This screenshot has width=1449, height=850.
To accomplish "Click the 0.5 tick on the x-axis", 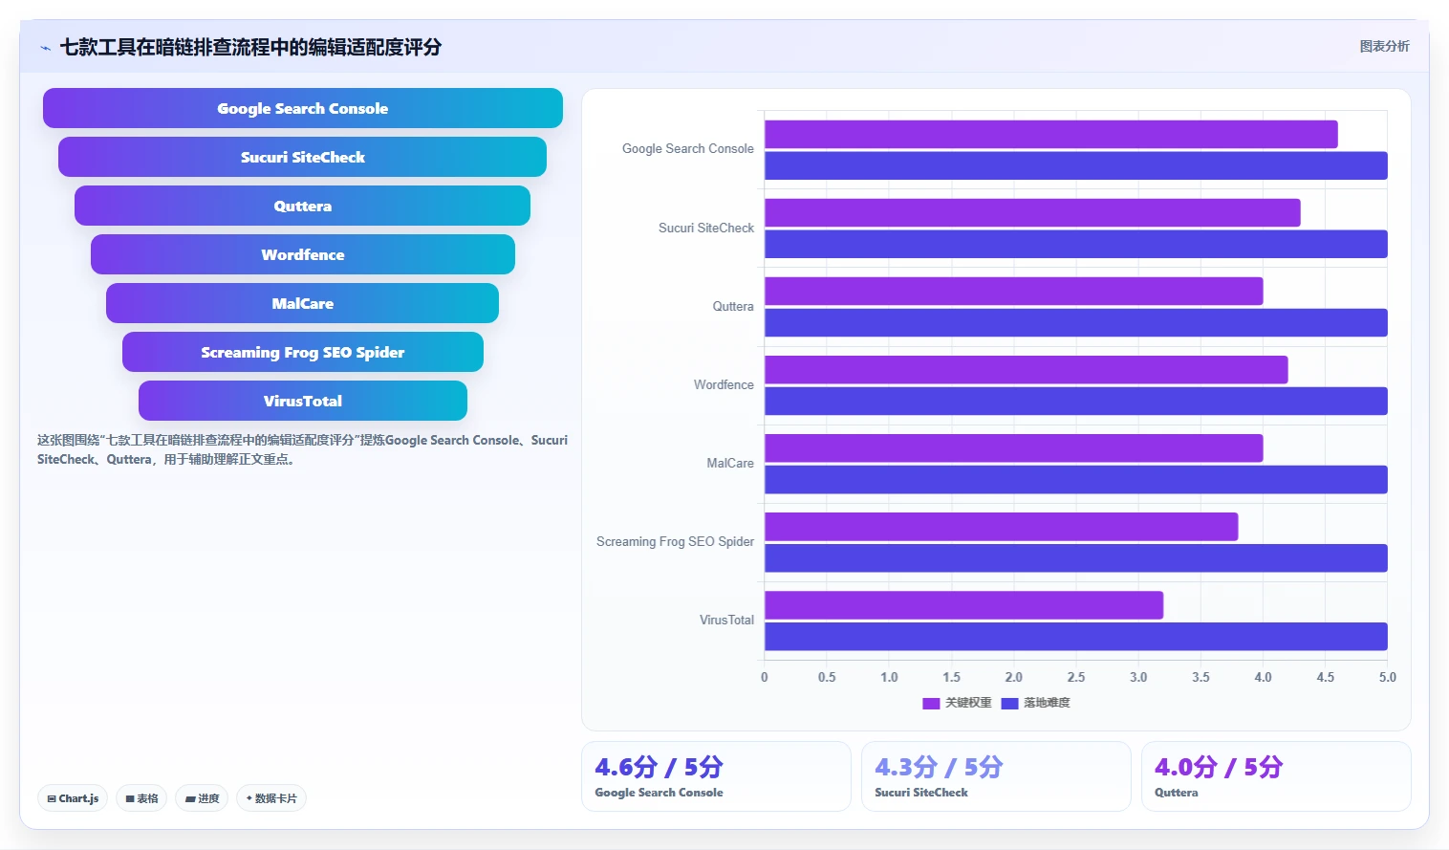I will [827, 677].
